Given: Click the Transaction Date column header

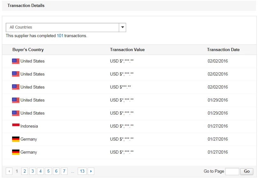Looking at the screenshot, I should [x=223, y=50].
